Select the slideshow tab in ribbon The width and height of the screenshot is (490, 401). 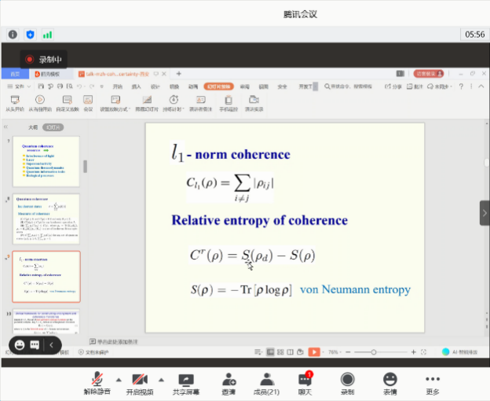pyautogui.click(x=218, y=86)
